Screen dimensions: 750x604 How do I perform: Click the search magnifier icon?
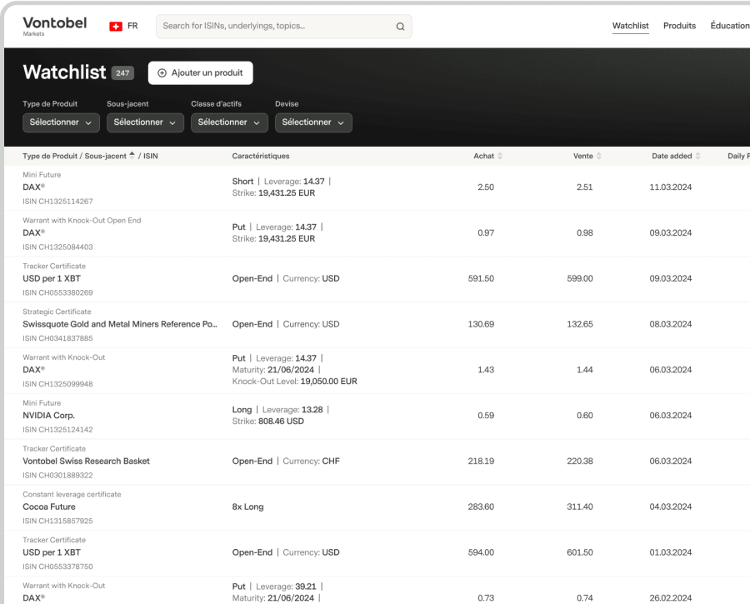pos(400,27)
